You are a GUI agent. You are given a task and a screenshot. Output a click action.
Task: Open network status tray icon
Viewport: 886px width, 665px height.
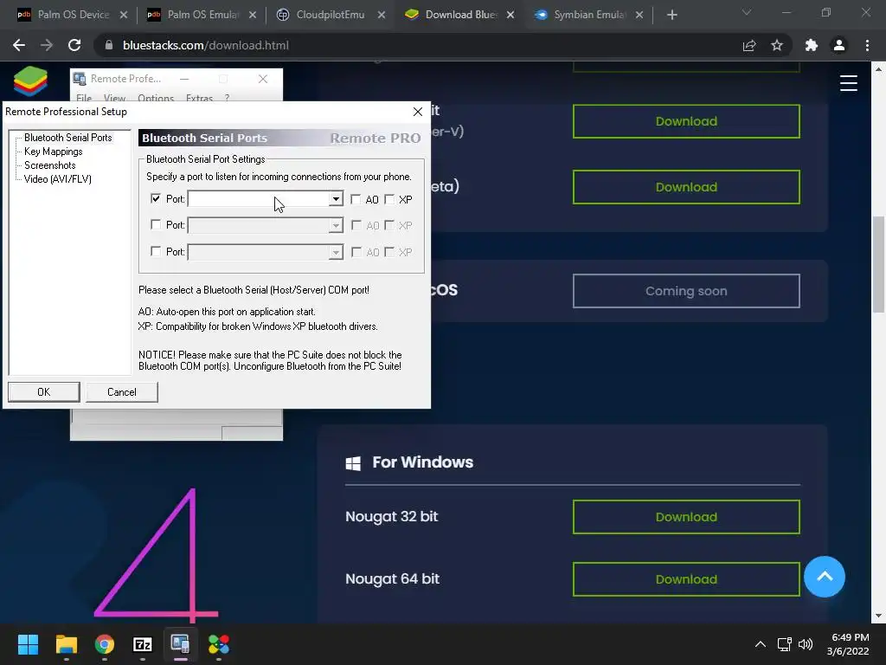click(x=784, y=644)
